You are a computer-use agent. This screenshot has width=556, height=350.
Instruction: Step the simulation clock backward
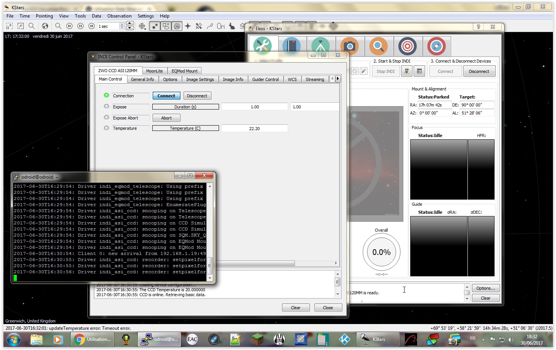[69, 26]
